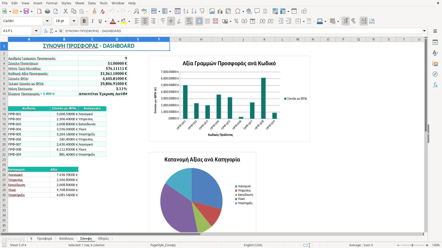Select column G header
The height and width of the screenshot is (248, 442).
[180, 39]
